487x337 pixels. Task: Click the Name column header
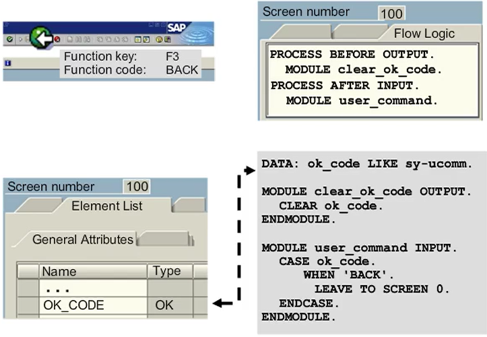click(93, 271)
